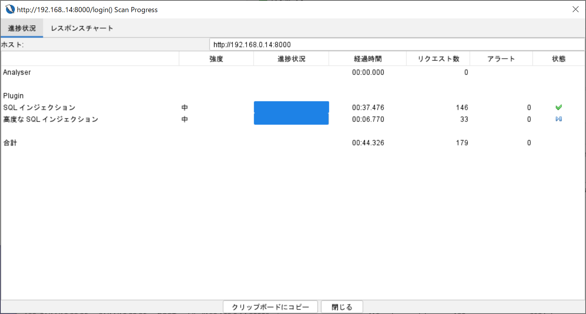Click the SQL インジェクション progress bar
This screenshot has height=314, width=586.
coord(291,107)
